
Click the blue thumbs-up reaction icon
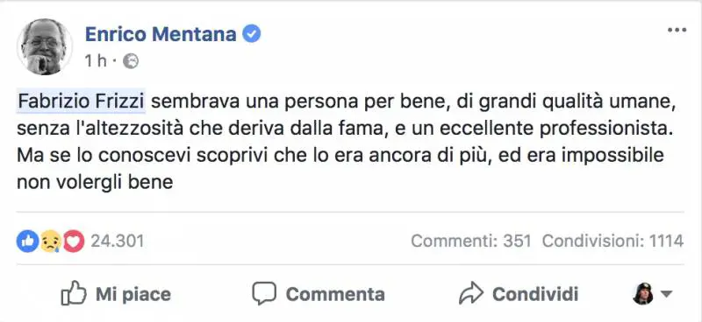[x=28, y=241]
